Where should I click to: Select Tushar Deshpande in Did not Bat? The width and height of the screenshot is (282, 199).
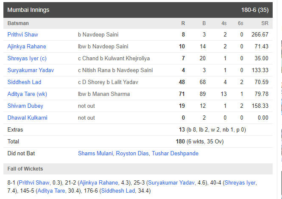point(175,153)
